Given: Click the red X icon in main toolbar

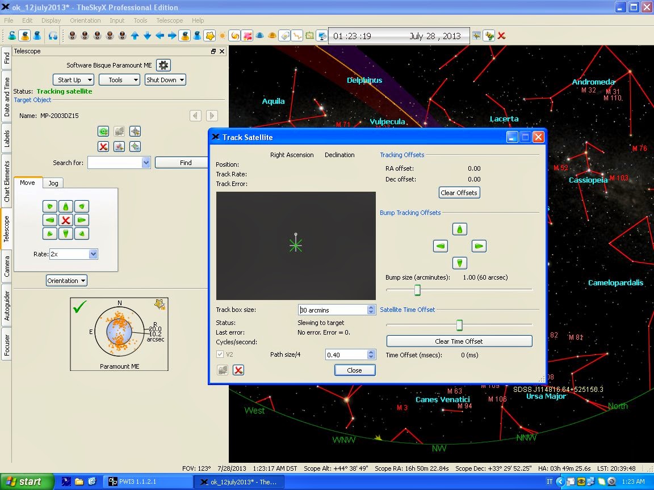Looking at the screenshot, I should tap(502, 36).
